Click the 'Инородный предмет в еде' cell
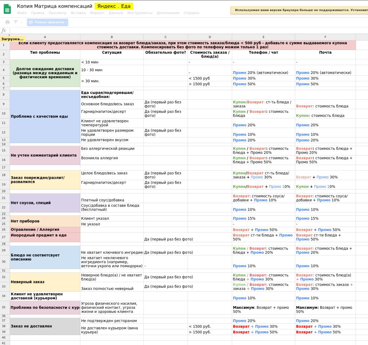Image resolution: width=368 pixels, height=345 pixels. [45, 237]
